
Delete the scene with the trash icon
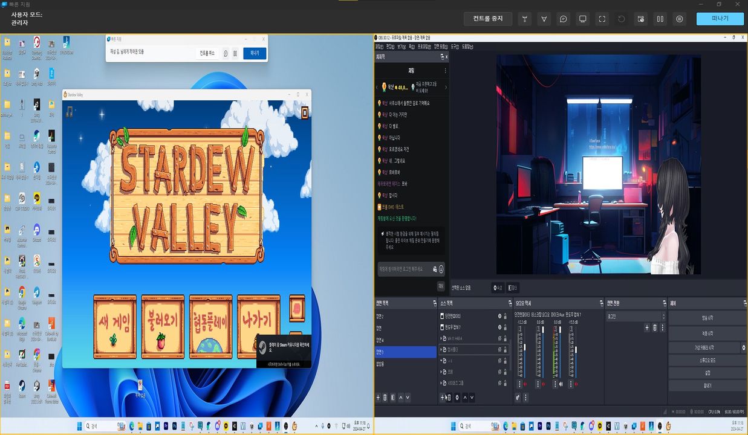[385, 398]
